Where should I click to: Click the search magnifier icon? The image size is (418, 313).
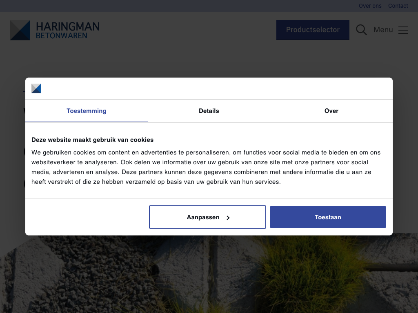click(x=361, y=30)
